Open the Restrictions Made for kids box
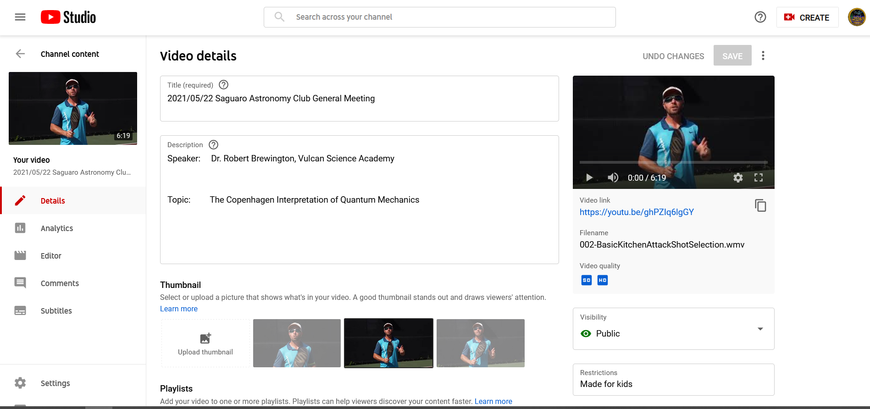The image size is (870, 409). [673, 380]
